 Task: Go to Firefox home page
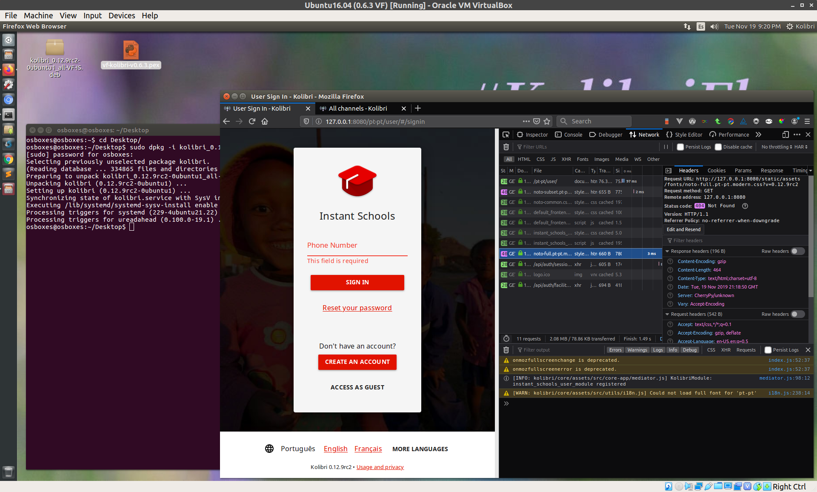point(265,121)
